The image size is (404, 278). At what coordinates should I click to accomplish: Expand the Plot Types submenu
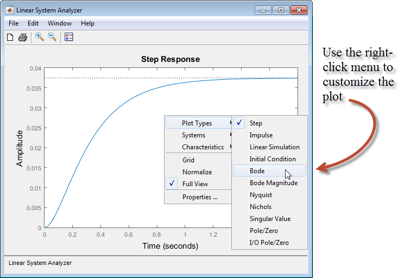(x=199, y=123)
